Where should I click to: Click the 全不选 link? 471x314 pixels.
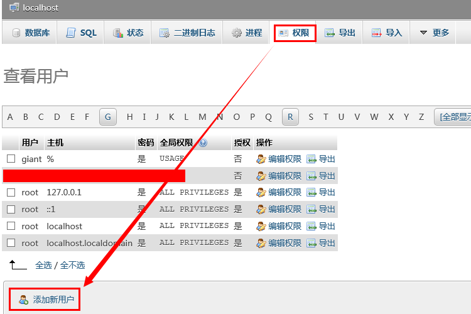[x=73, y=265]
